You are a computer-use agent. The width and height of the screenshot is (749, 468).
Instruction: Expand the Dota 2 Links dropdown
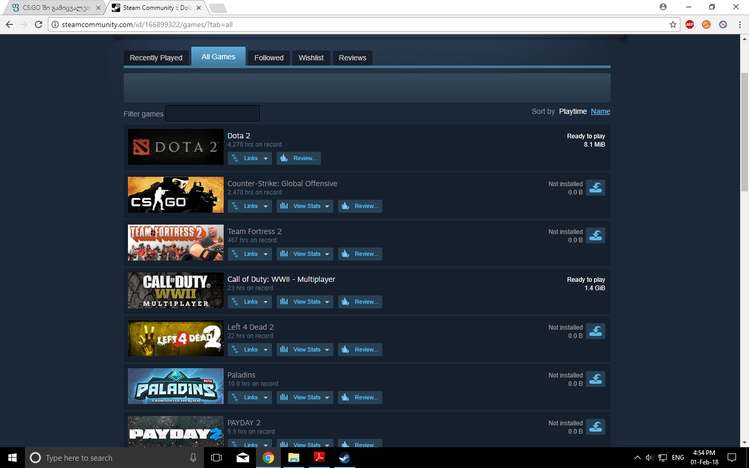(x=250, y=159)
